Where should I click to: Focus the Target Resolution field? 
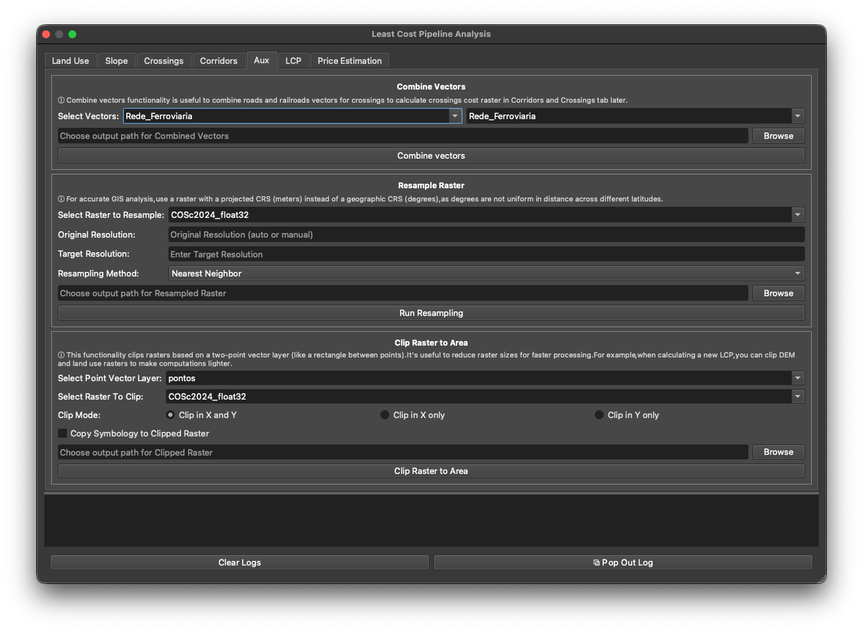(x=486, y=254)
